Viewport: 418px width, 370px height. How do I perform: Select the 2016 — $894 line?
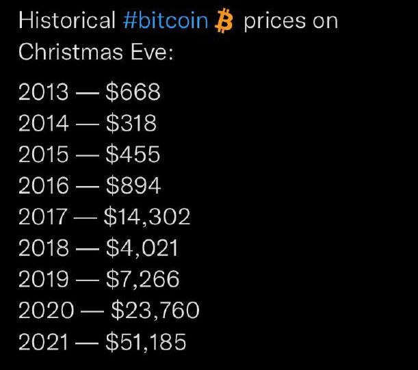(90, 185)
